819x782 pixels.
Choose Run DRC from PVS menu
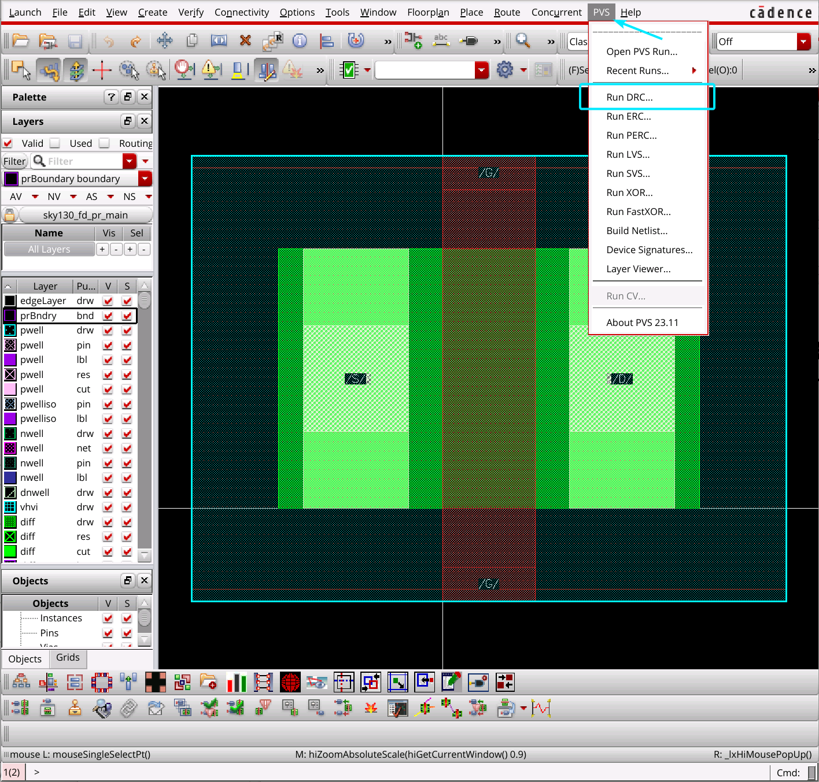coord(648,97)
